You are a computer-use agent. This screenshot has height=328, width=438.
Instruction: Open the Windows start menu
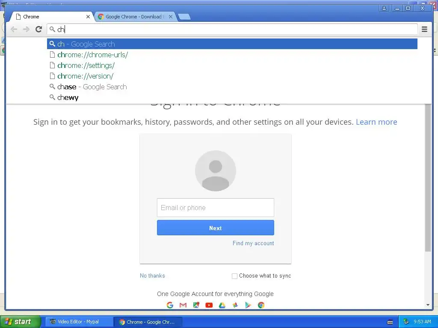21,322
